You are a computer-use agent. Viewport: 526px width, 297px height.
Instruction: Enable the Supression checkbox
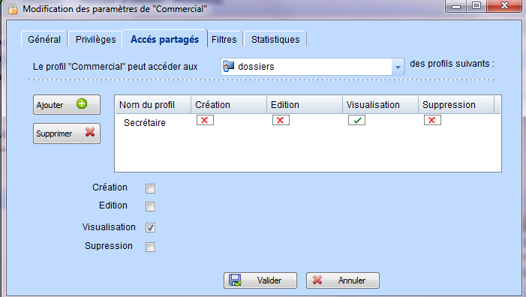[150, 247]
